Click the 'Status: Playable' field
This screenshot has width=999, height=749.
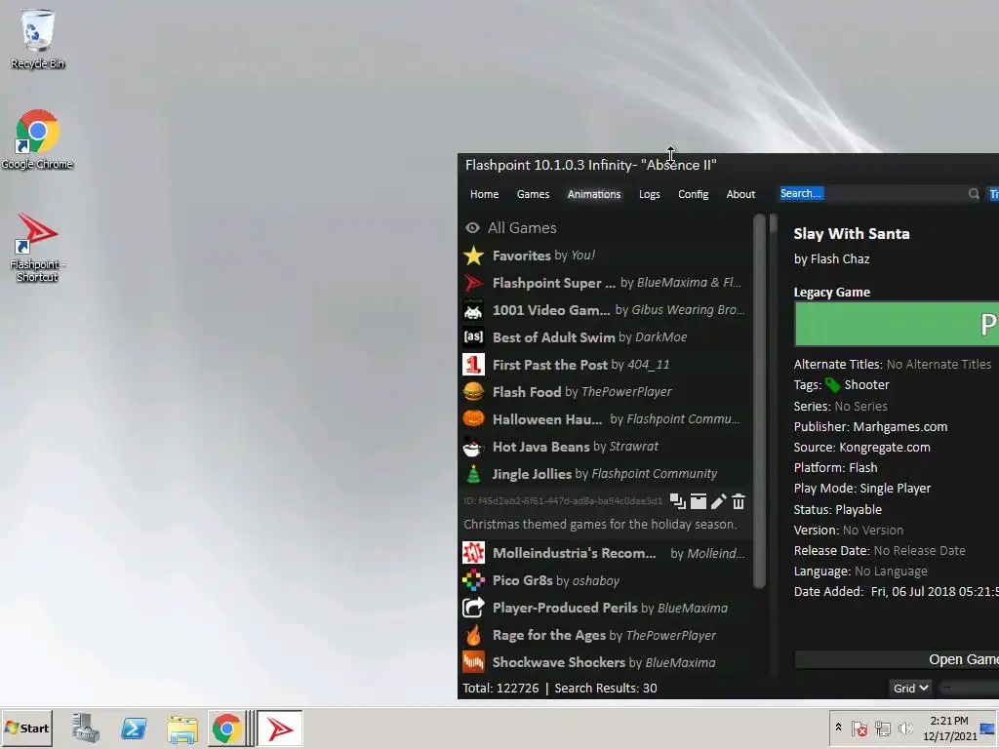click(x=838, y=509)
